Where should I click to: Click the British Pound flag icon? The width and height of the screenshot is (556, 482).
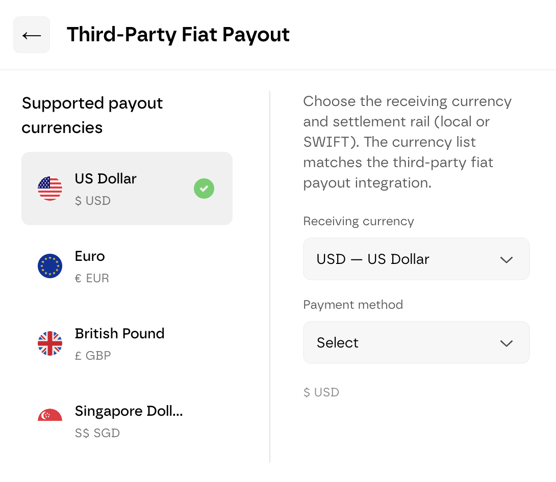(x=49, y=343)
